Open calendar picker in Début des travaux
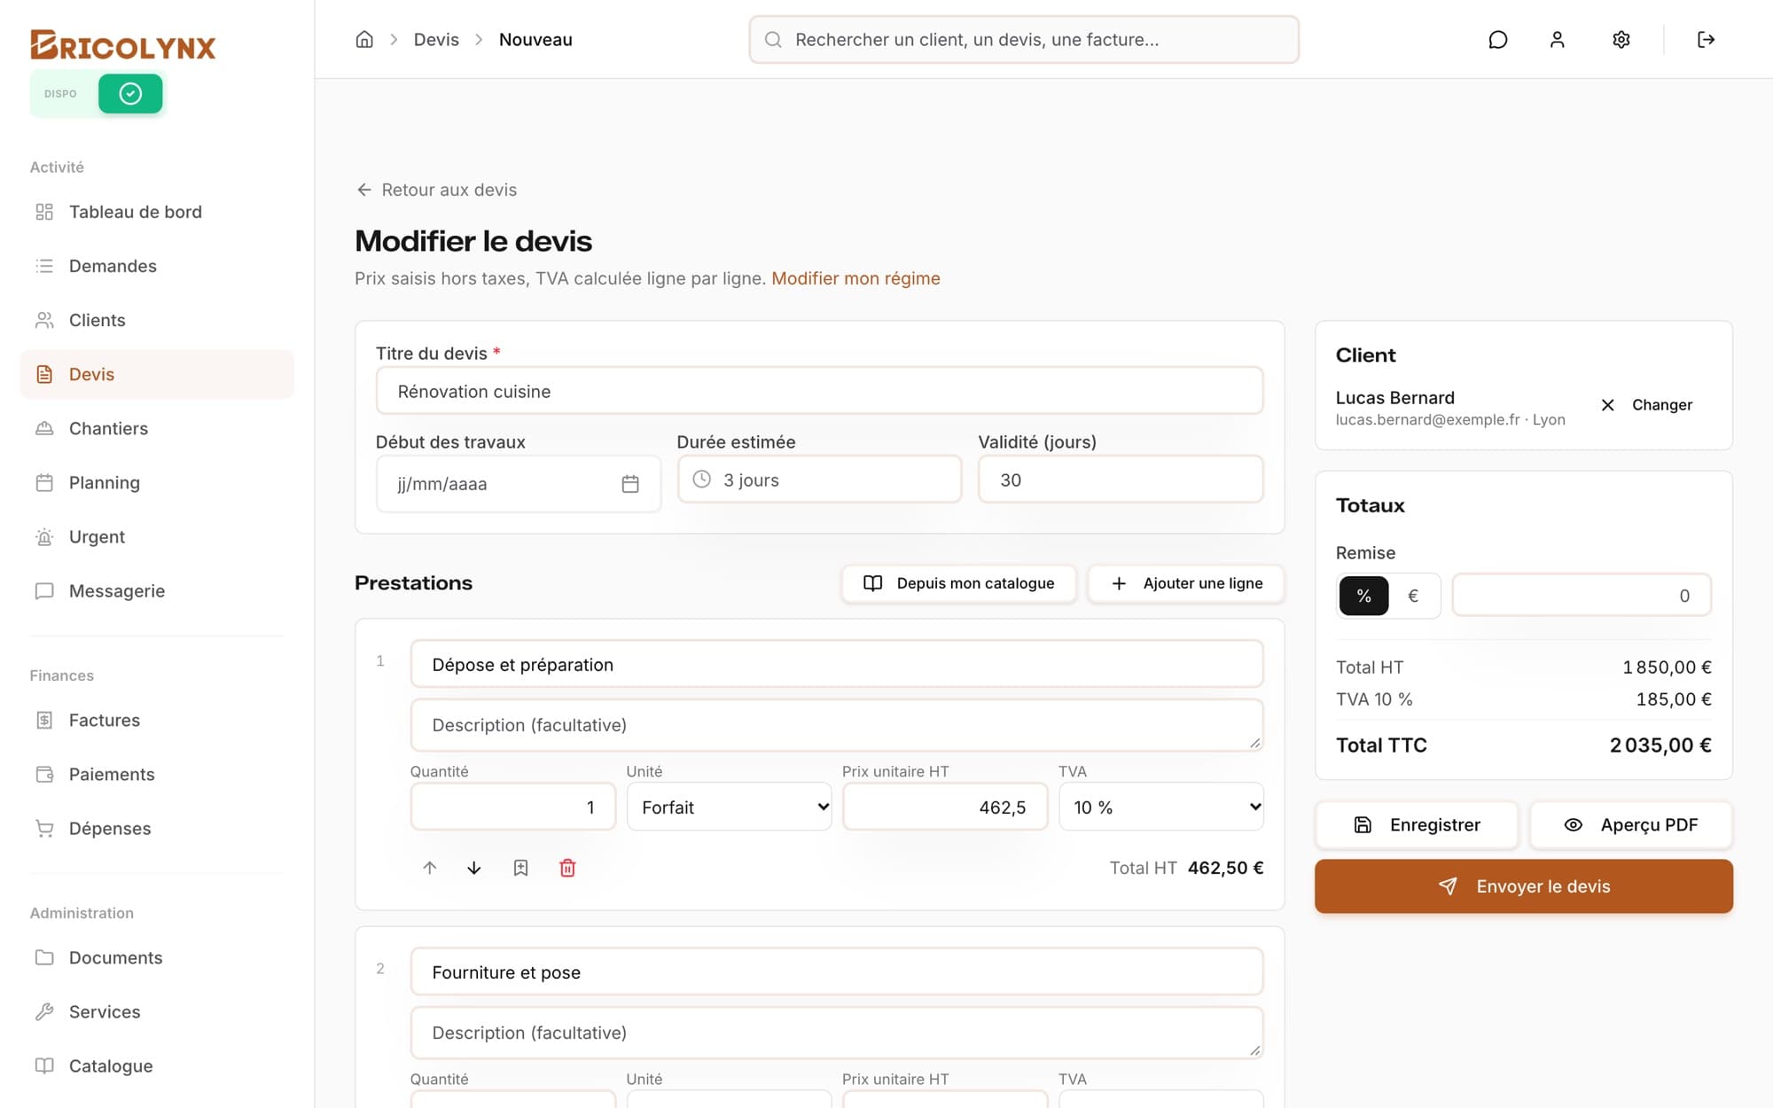The image size is (1773, 1108). (630, 484)
